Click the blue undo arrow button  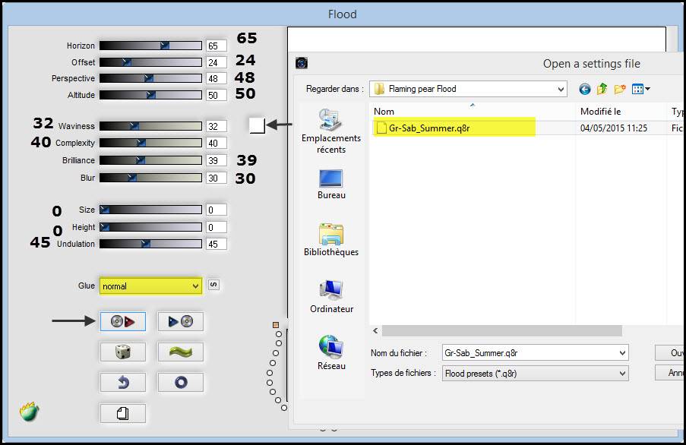pos(122,383)
